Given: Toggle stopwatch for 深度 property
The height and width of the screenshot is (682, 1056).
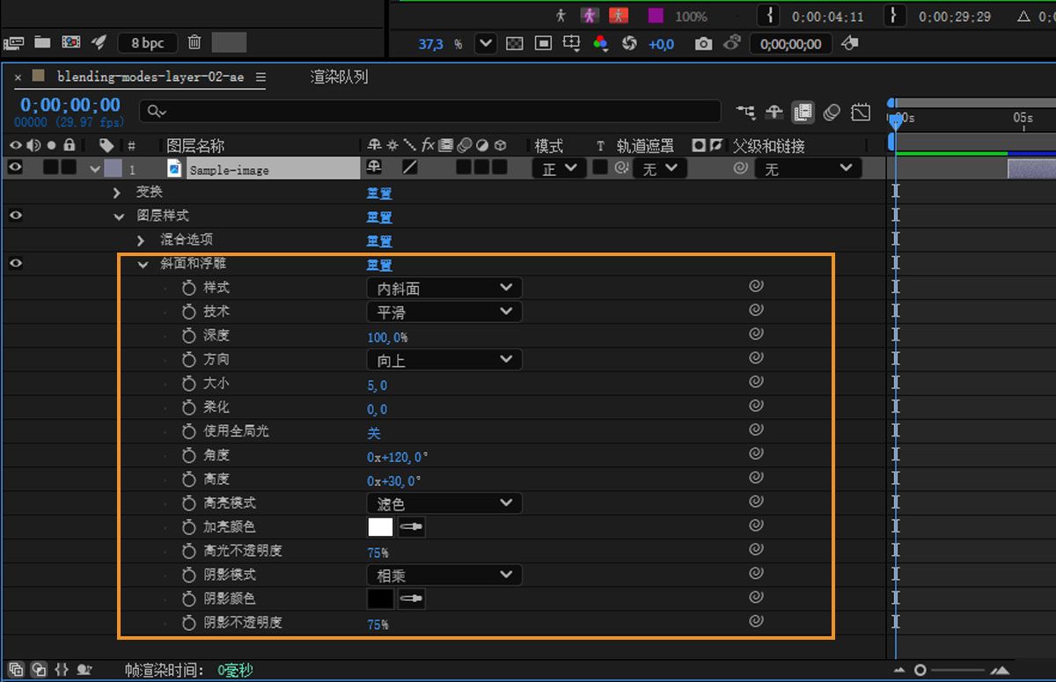Looking at the screenshot, I should [188, 335].
